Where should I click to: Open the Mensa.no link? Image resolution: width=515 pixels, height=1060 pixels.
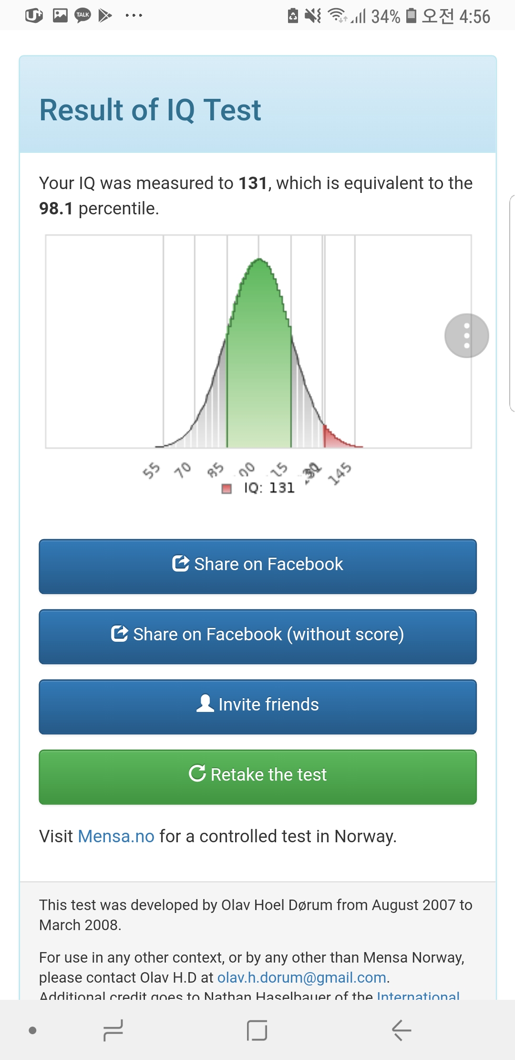(116, 836)
